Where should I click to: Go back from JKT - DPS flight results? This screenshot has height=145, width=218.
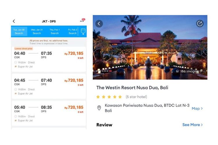14,21
